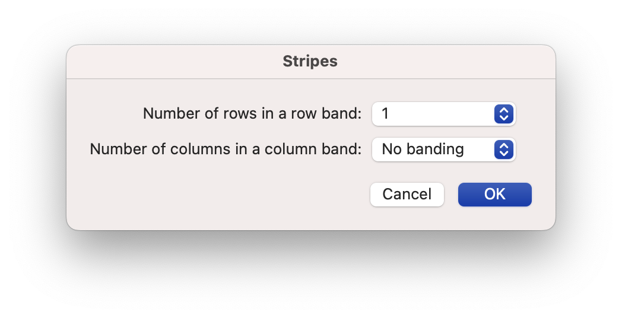Expand the No banding popup menu
This screenshot has height=318, width=622.
443,150
